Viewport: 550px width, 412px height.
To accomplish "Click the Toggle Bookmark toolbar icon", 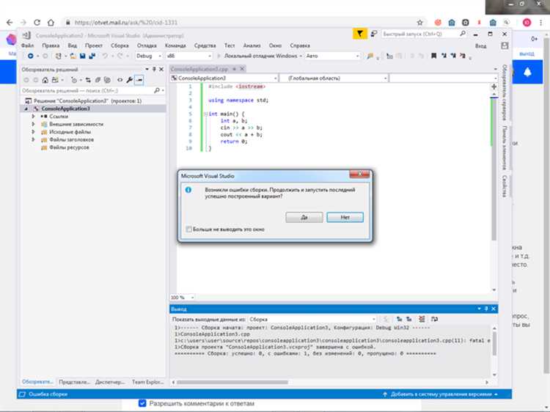I will point(433,56).
